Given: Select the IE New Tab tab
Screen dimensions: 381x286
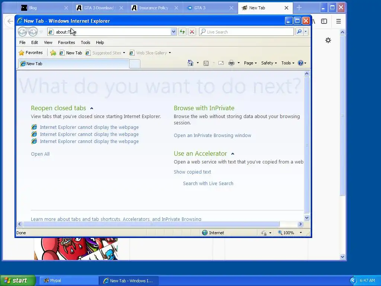Looking at the screenshot, I should click(x=74, y=64).
